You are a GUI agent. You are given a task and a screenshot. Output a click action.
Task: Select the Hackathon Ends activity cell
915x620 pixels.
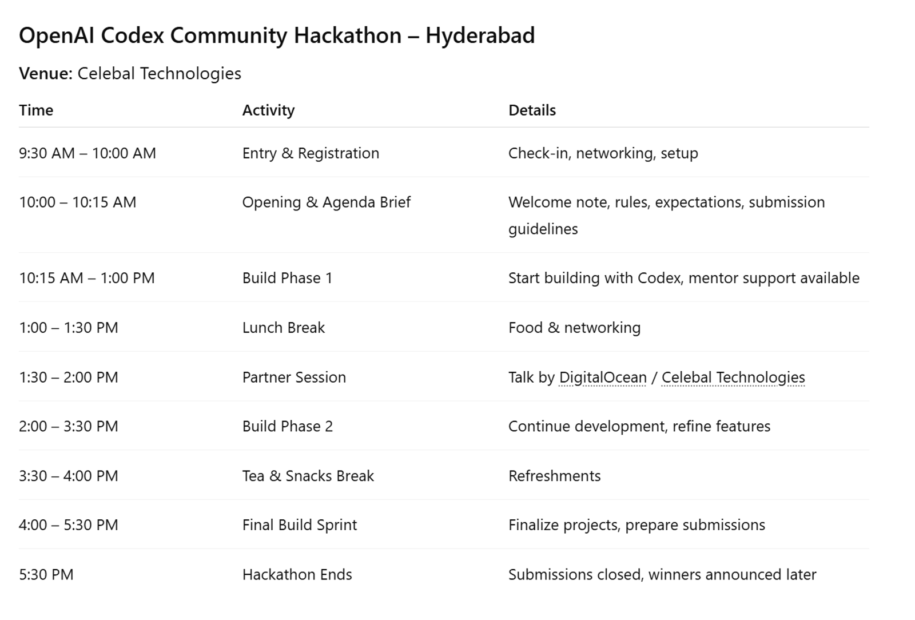[x=297, y=575]
